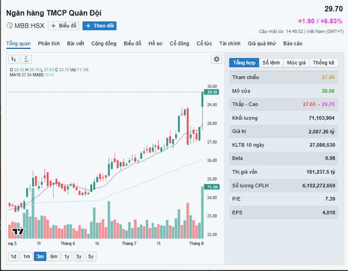Click the Thấp - Cao row label

click(245, 104)
